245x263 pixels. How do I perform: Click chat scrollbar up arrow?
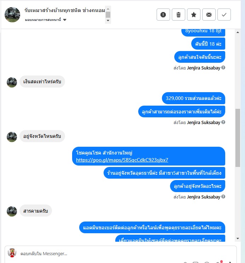[238, 32]
